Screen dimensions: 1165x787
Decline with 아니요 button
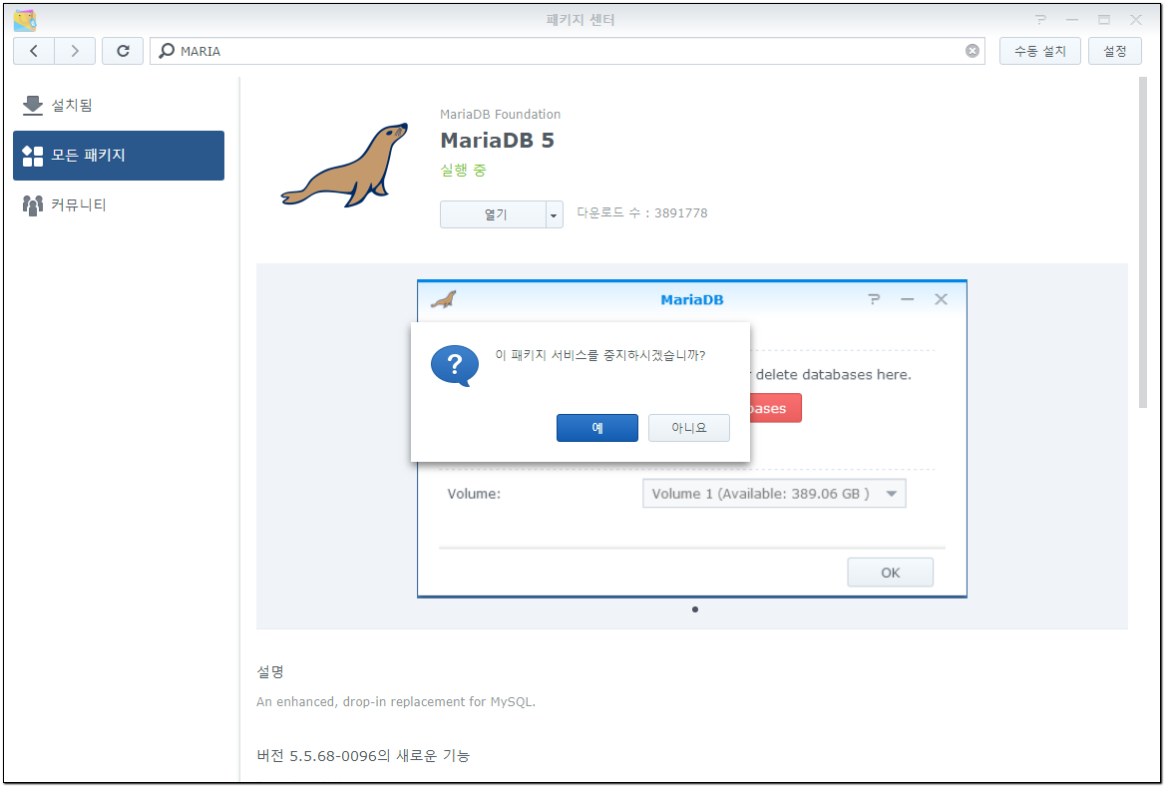click(689, 428)
